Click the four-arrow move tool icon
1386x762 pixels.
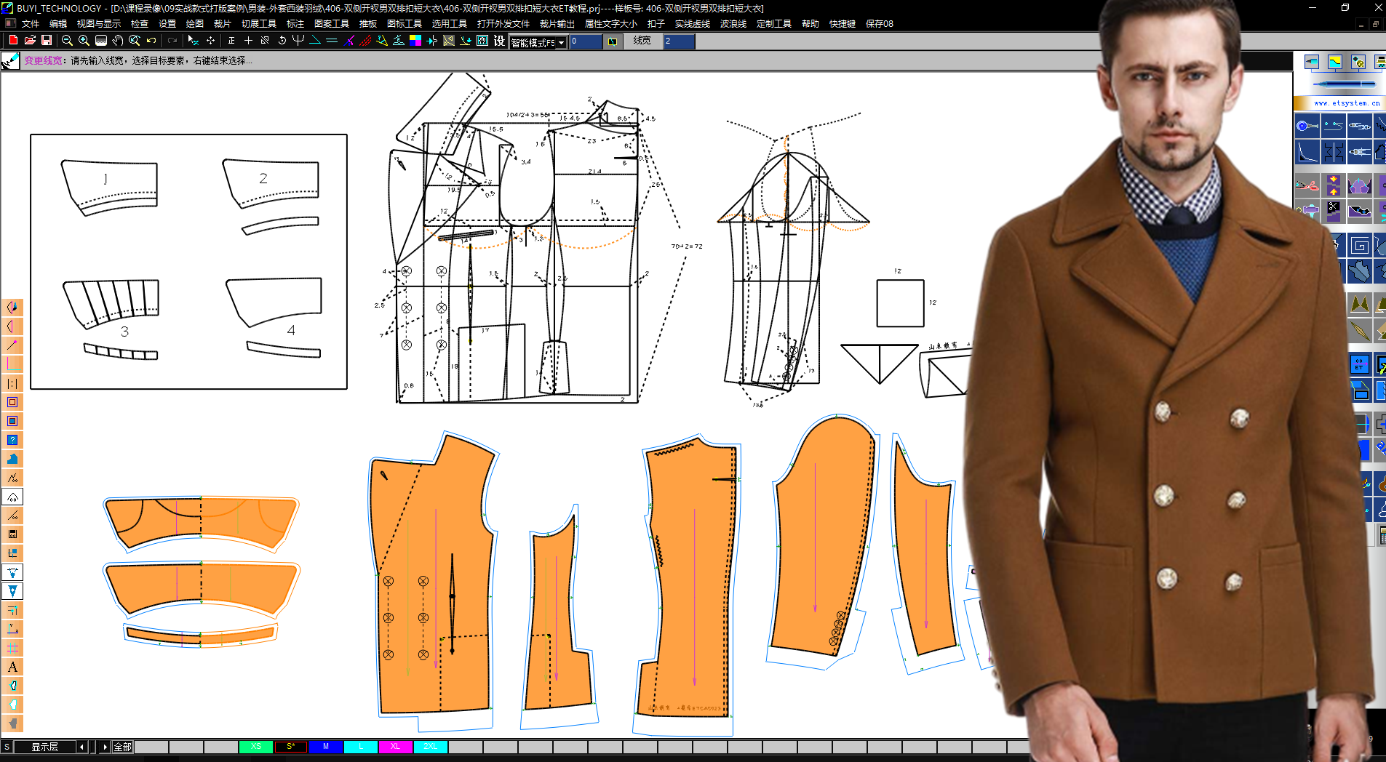210,41
